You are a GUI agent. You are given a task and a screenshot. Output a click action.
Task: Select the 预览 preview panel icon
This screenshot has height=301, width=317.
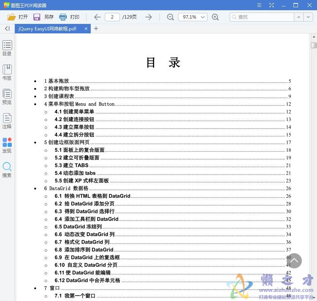point(7,96)
